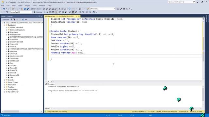
Task: Open the Query Options icon
Action: coord(53,12)
